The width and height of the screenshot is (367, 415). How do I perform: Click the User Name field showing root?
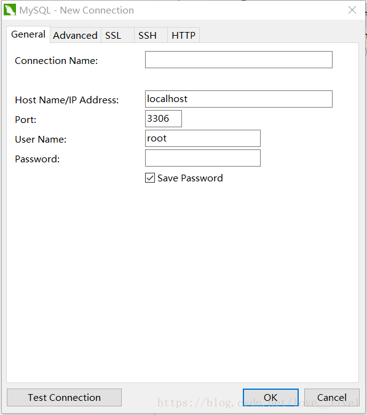coord(203,138)
